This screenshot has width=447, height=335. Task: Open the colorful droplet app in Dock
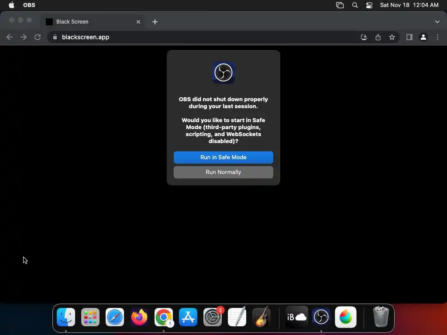346,317
